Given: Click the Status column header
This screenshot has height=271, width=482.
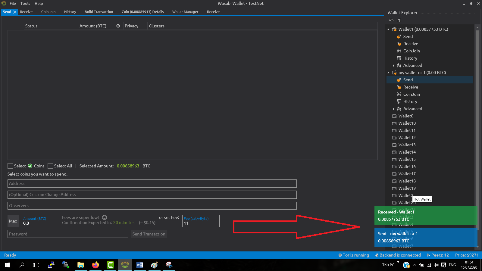Looking at the screenshot, I should 51,26.
